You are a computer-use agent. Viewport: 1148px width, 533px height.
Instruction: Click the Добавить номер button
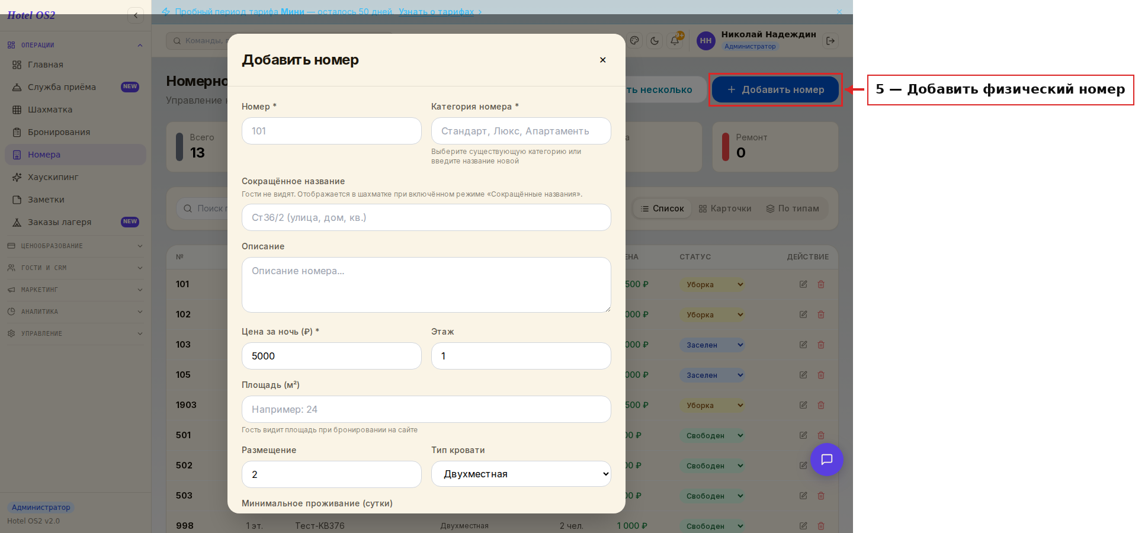775,89
